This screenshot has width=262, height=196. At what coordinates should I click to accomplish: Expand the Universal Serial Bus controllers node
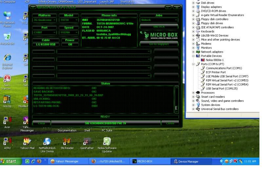tap(193, 109)
